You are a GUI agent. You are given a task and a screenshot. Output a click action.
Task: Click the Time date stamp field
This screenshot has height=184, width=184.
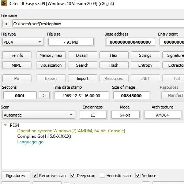click(x=81, y=95)
